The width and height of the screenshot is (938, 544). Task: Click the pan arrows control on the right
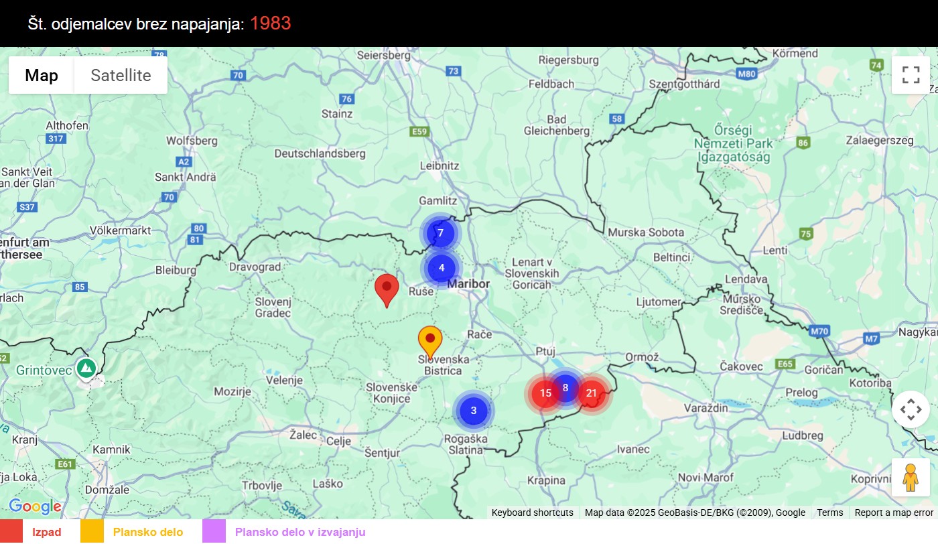click(x=911, y=409)
